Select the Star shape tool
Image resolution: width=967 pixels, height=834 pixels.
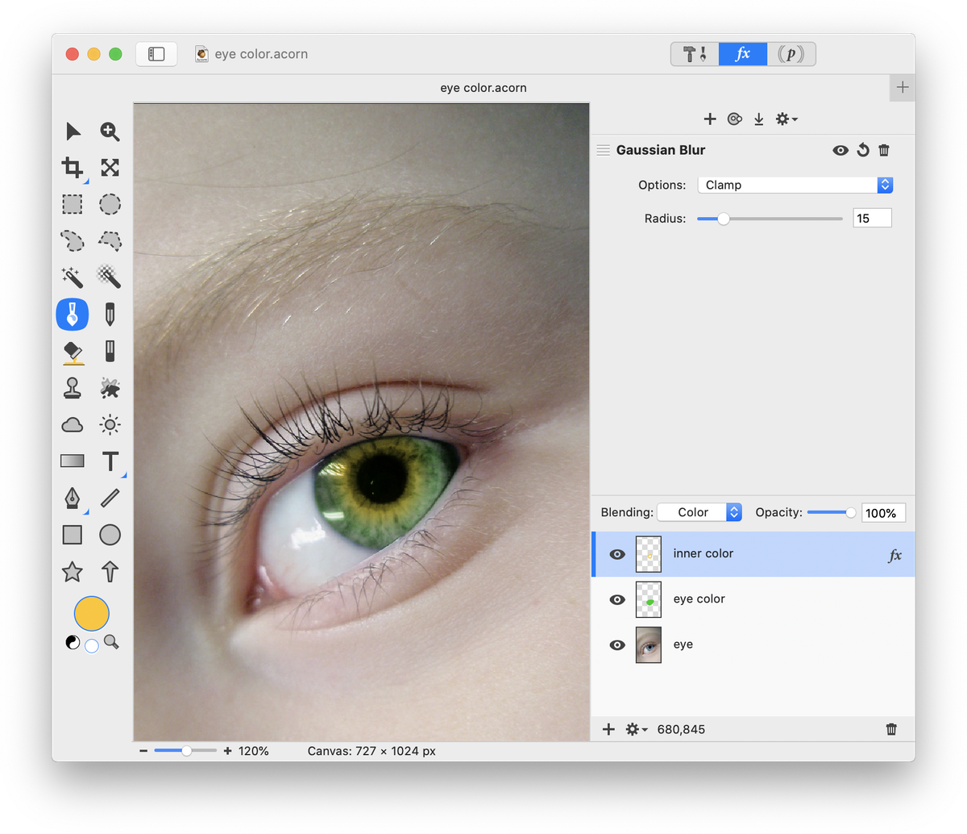pyautogui.click(x=73, y=572)
